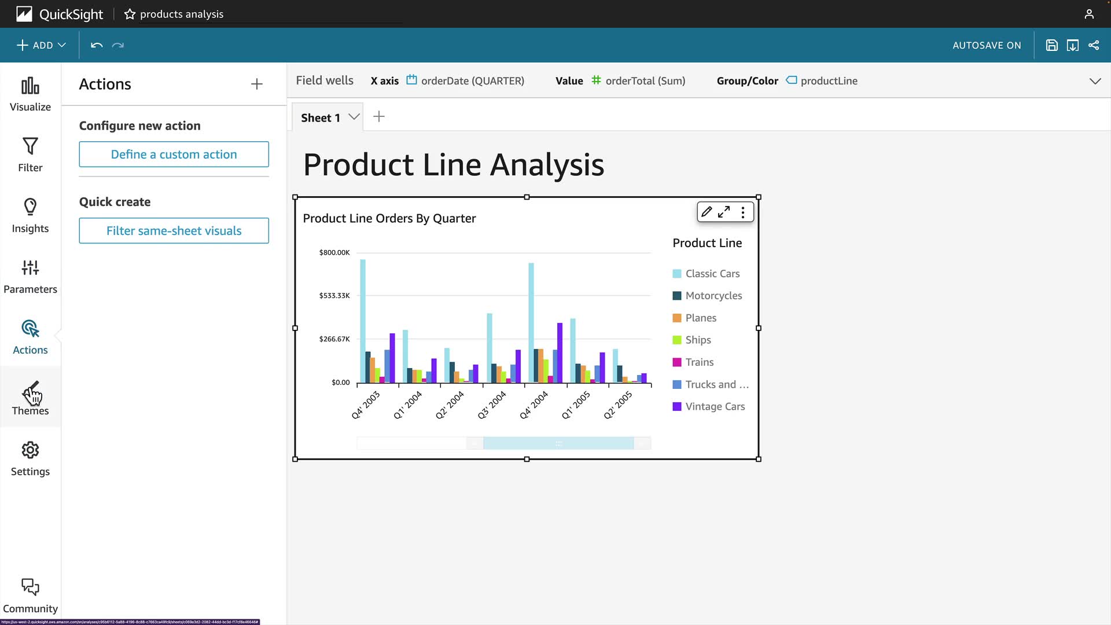Image resolution: width=1111 pixels, height=625 pixels.
Task: Favorite the products analysis with star
Action: (x=130, y=14)
